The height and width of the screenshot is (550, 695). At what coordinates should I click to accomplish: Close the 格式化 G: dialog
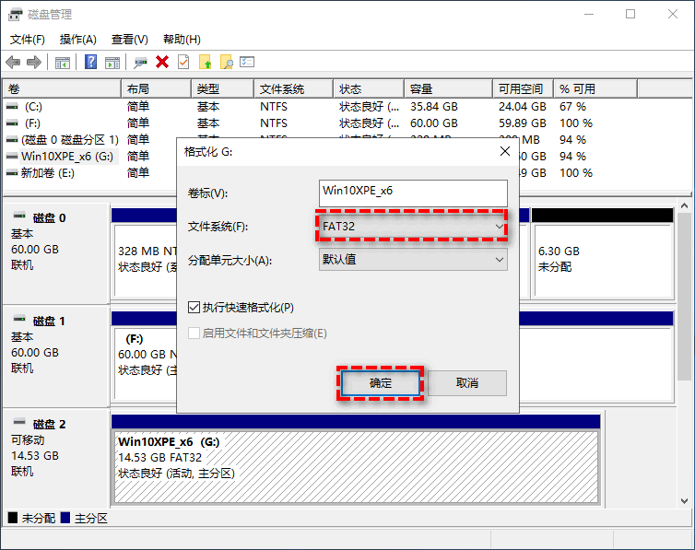pos(504,150)
